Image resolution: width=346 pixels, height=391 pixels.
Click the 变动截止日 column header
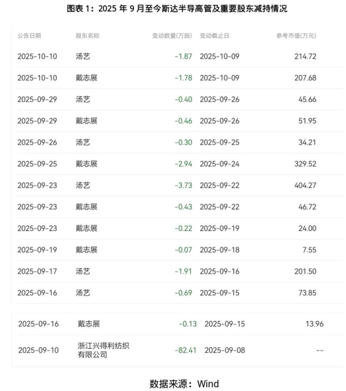point(214,36)
